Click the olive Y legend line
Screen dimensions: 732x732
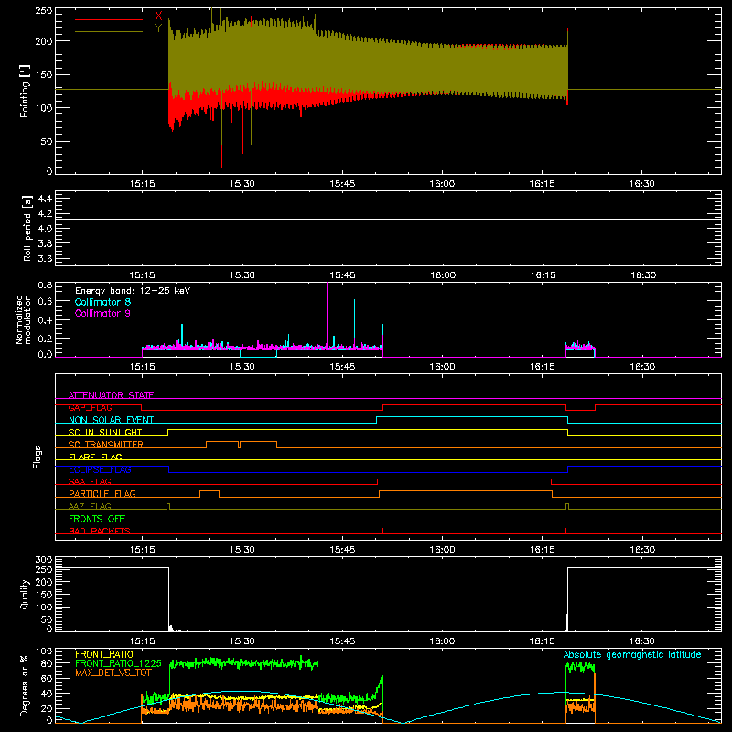pyautogui.click(x=109, y=31)
